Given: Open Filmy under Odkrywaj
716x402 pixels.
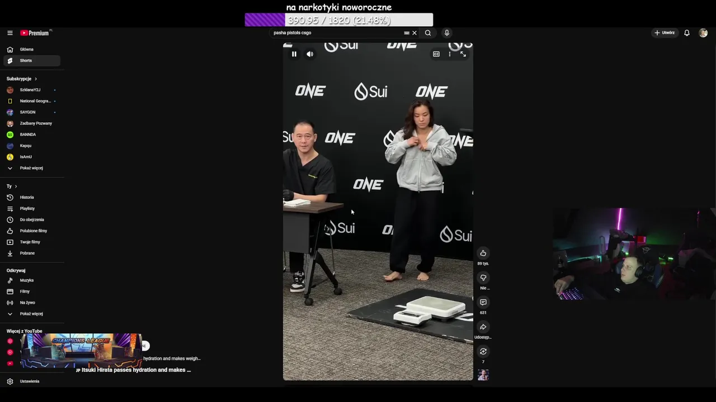Looking at the screenshot, I should pyautogui.click(x=32, y=291).
